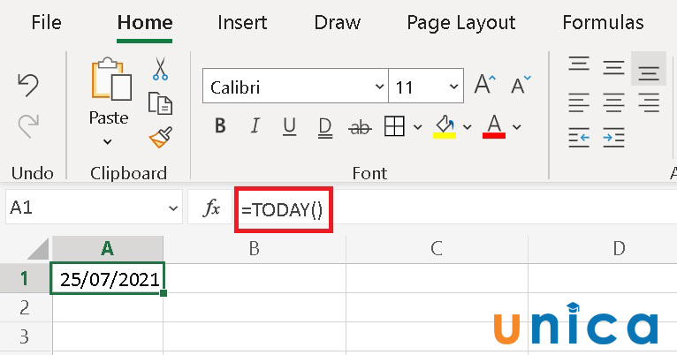
Task: Toggle Bold formatting
Action: [x=220, y=126]
